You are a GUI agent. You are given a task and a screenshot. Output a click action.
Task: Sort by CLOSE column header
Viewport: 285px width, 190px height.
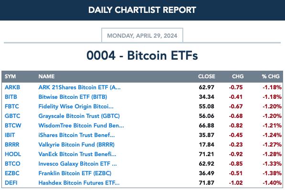[x=207, y=76]
